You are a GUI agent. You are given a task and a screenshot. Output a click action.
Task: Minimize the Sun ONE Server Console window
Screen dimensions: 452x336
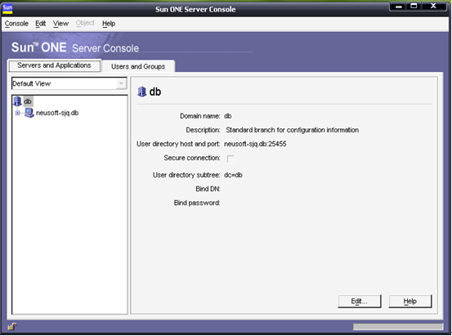click(399, 7)
